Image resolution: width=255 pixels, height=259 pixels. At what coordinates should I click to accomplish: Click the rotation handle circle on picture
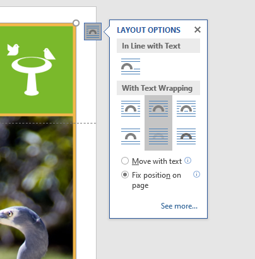[76, 23]
